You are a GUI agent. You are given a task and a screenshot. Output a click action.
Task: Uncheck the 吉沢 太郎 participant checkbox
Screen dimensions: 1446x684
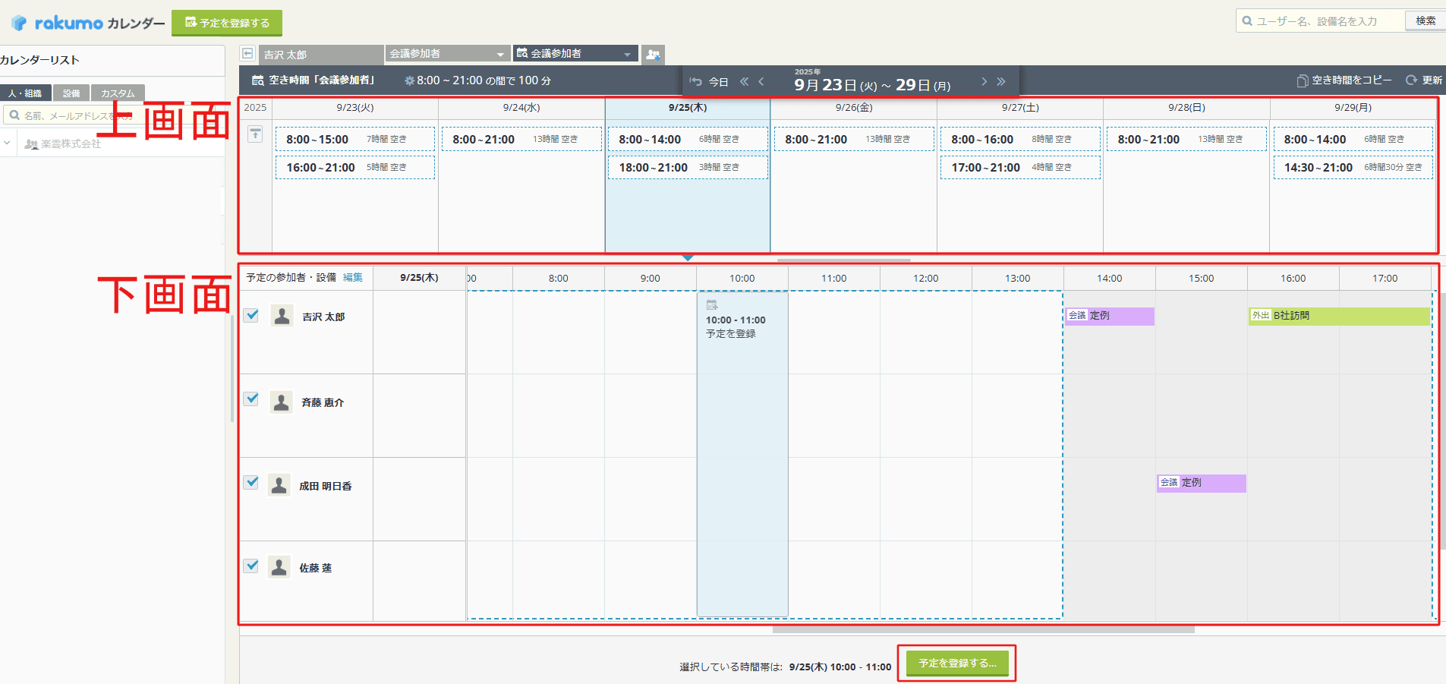coord(251,315)
